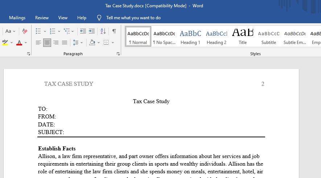321x178 pixels.
Task: Insert a bulleted list
Action: 38,31
